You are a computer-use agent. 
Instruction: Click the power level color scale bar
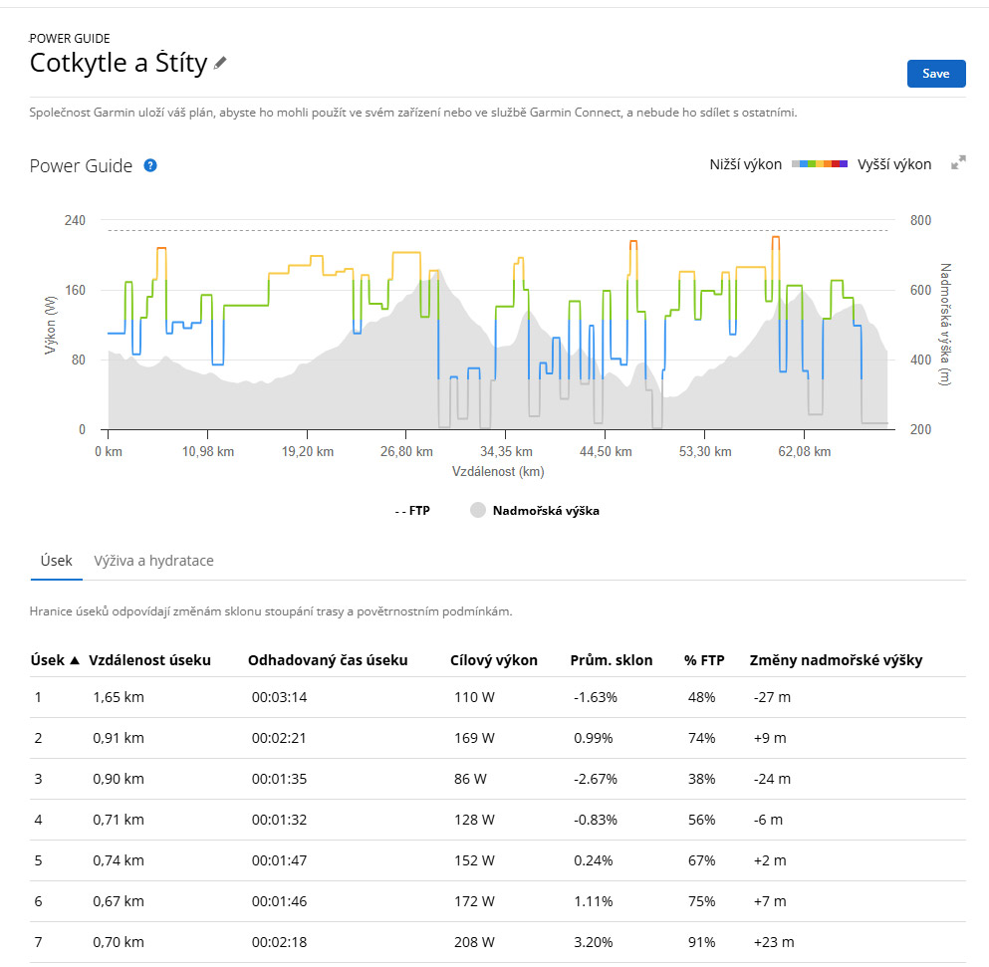(819, 164)
